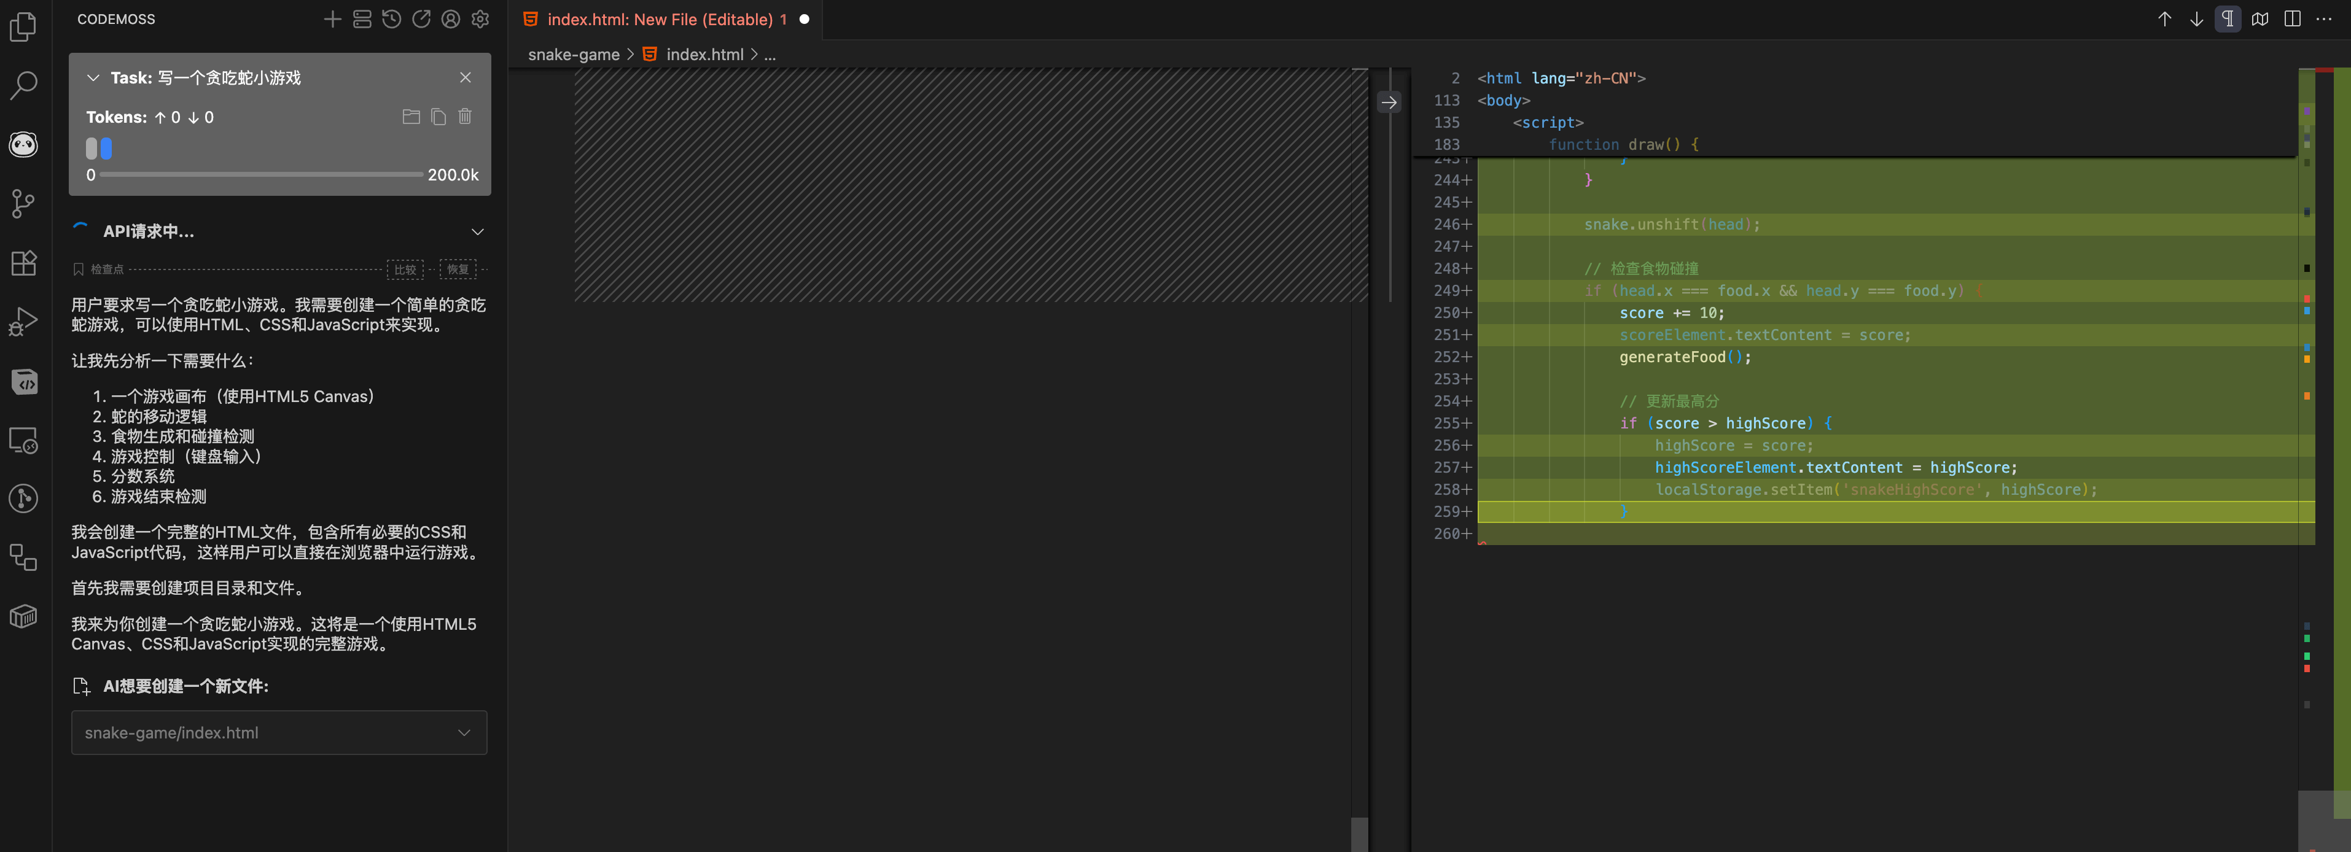Click the revert arrow in diff gutter
2351x852 pixels.
pos(1389,102)
